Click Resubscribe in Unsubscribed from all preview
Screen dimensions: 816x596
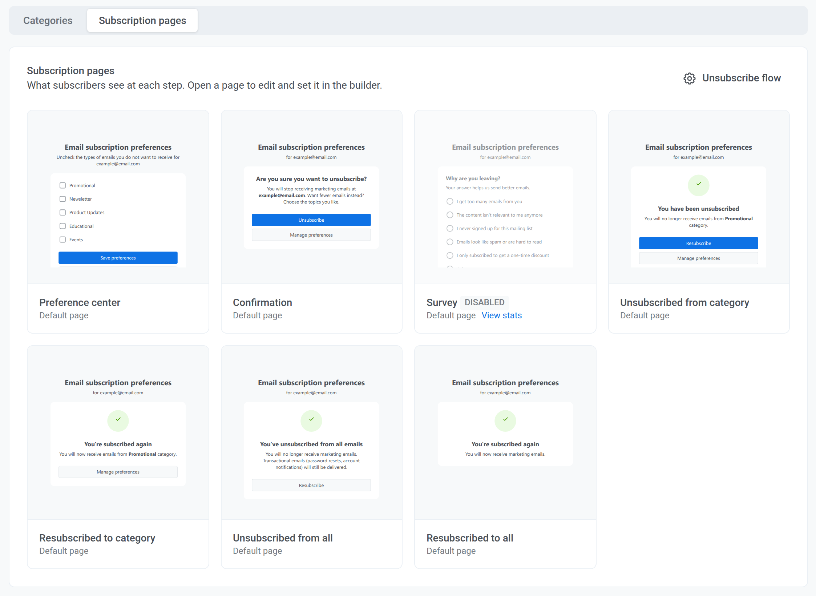[x=311, y=485]
